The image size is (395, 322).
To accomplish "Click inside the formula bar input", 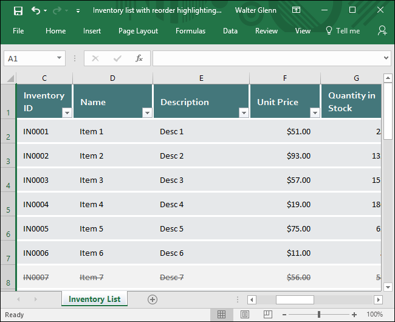I will tap(267, 58).
